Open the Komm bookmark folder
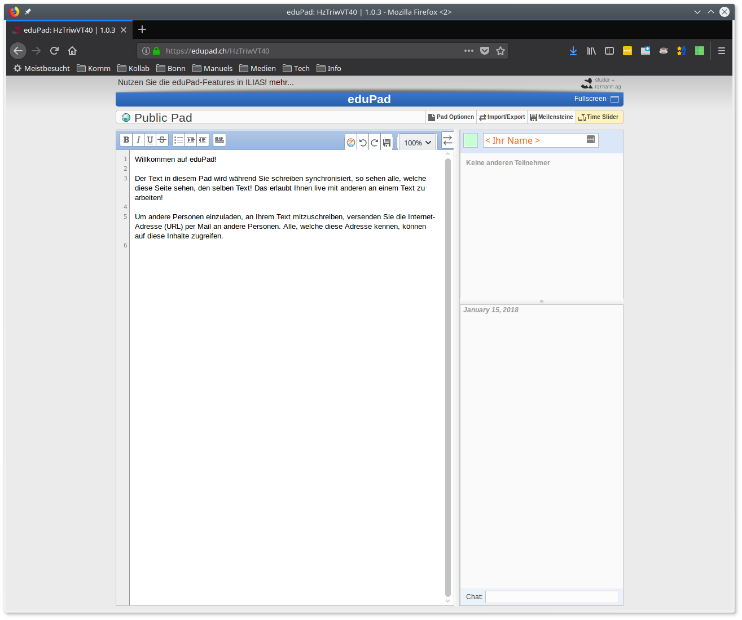Viewport: 742px width, 620px height. (x=94, y=68)
